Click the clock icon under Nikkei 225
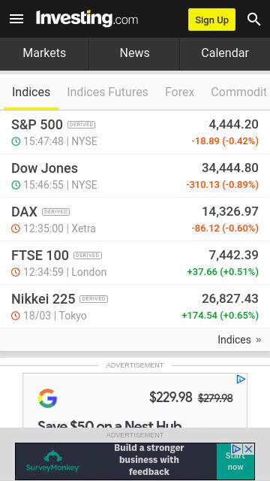The image size is (270, 481). [16, 316]
